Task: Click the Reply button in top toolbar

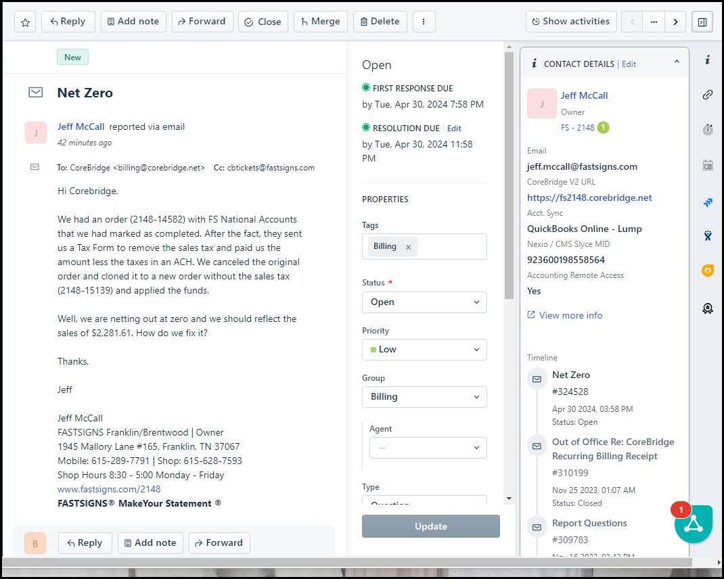Action: [68, 22]
